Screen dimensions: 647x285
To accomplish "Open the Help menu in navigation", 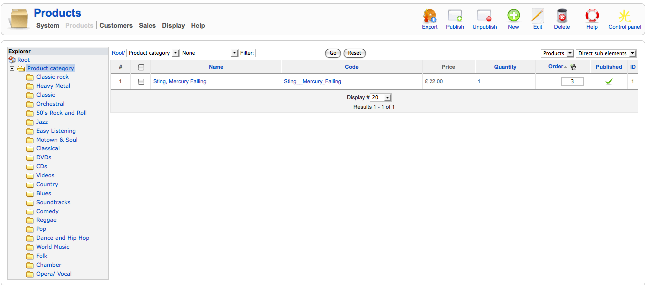I will 198,26.
